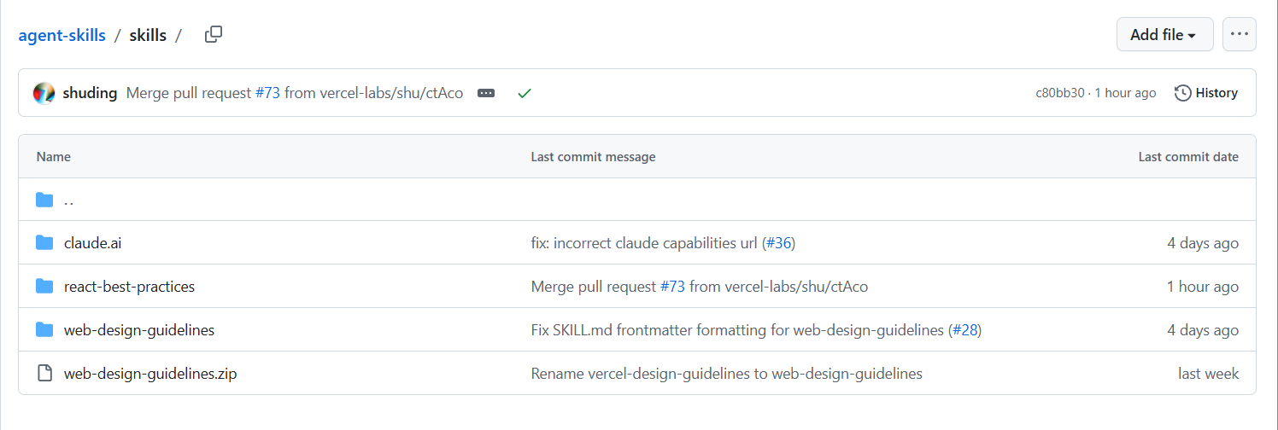Click the web-design-guidelines folder icon
Viewport: 1278px width, 430px height.
(44, 330)
